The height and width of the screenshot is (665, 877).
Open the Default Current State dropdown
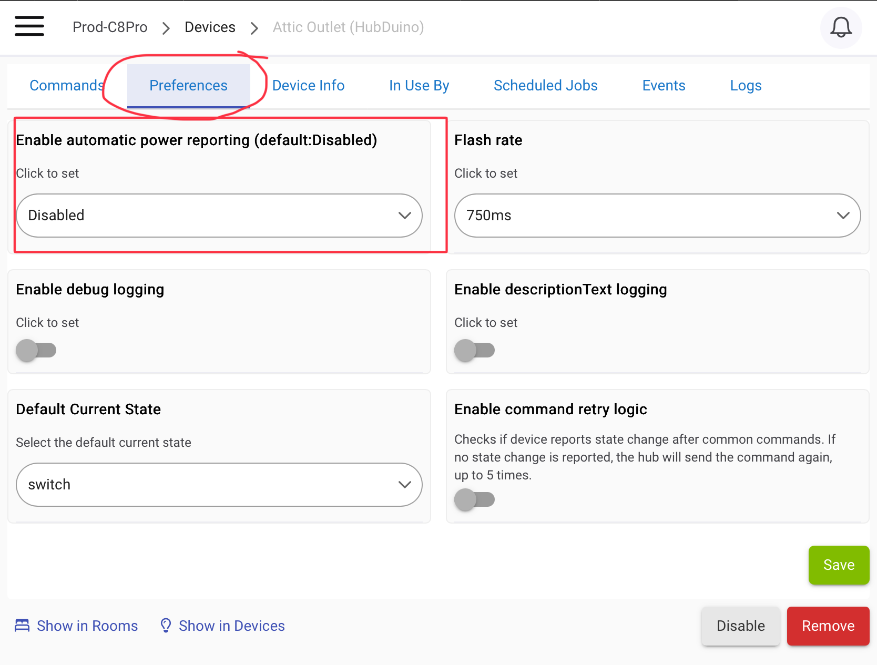[x=219, y=485]
